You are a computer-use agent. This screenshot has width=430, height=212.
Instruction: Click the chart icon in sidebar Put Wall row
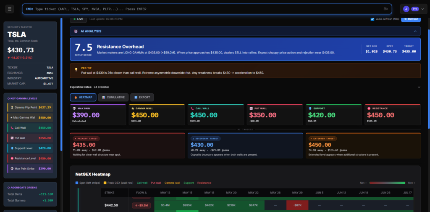pos(12,138)
